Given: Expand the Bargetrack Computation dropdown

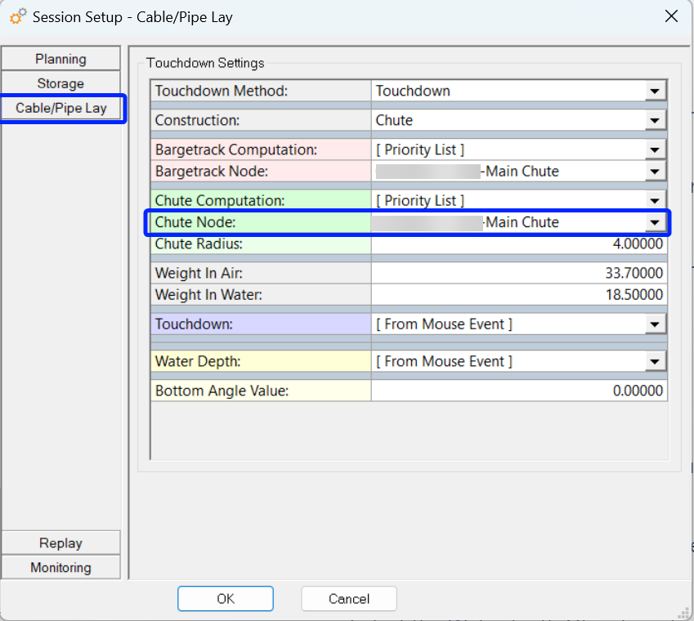Looking at the screenshot, I should 655,150.
